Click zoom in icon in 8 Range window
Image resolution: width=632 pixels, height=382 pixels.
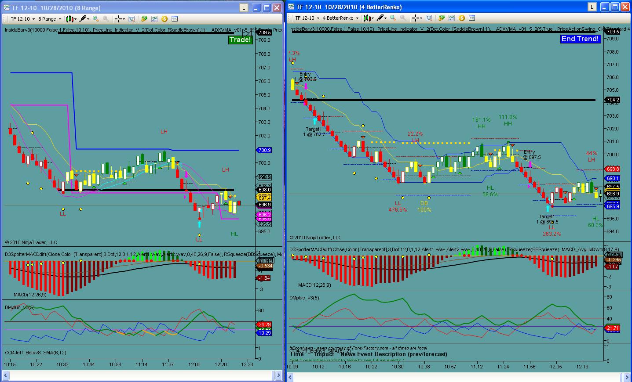[96, 19]
